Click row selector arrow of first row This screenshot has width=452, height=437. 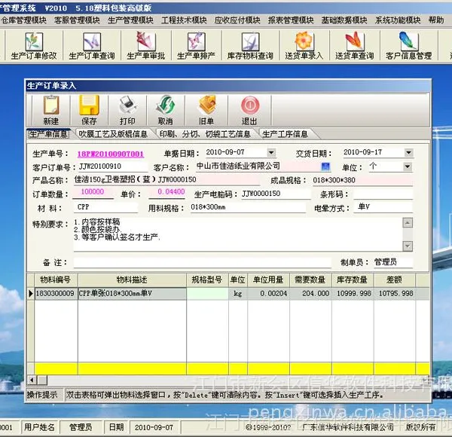point(31,293)
